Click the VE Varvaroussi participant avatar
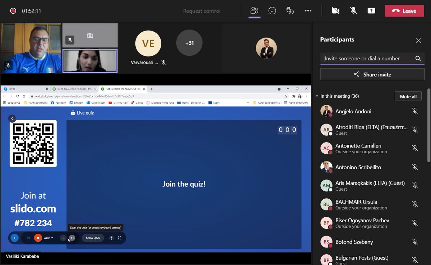 click(x=148, y=43)
